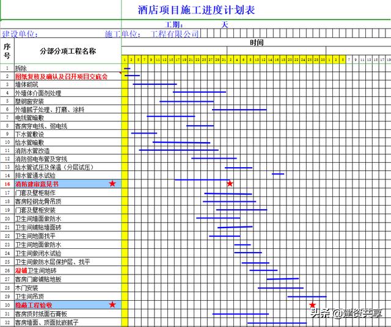Select the blue schedule bar for 客房门廊铺贴地板
This screenshot has height=327, width=391.
[282, 279]
